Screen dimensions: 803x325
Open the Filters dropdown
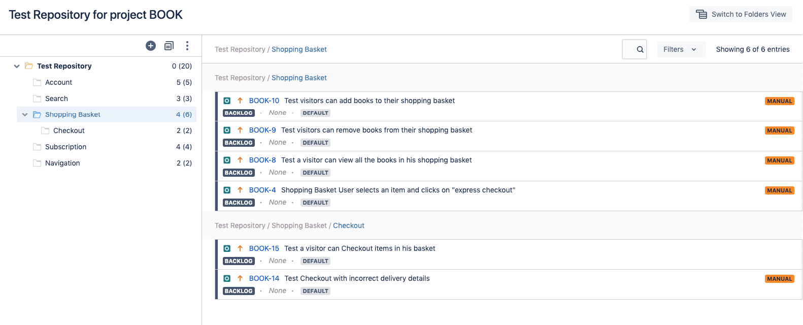[681, 49]
